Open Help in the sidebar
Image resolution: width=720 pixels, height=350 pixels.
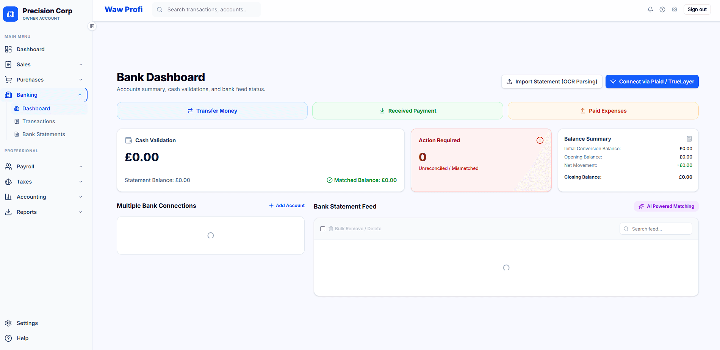[x=44, y=338]
